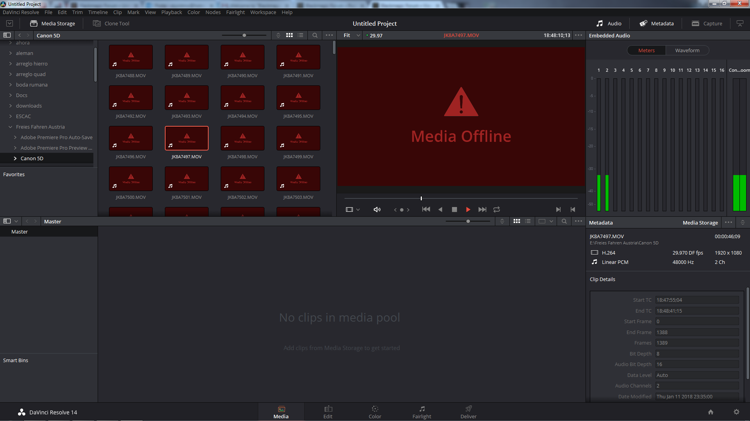Expand downloads folder
Viewport: 750px width, 421px height.
(11, 106)
